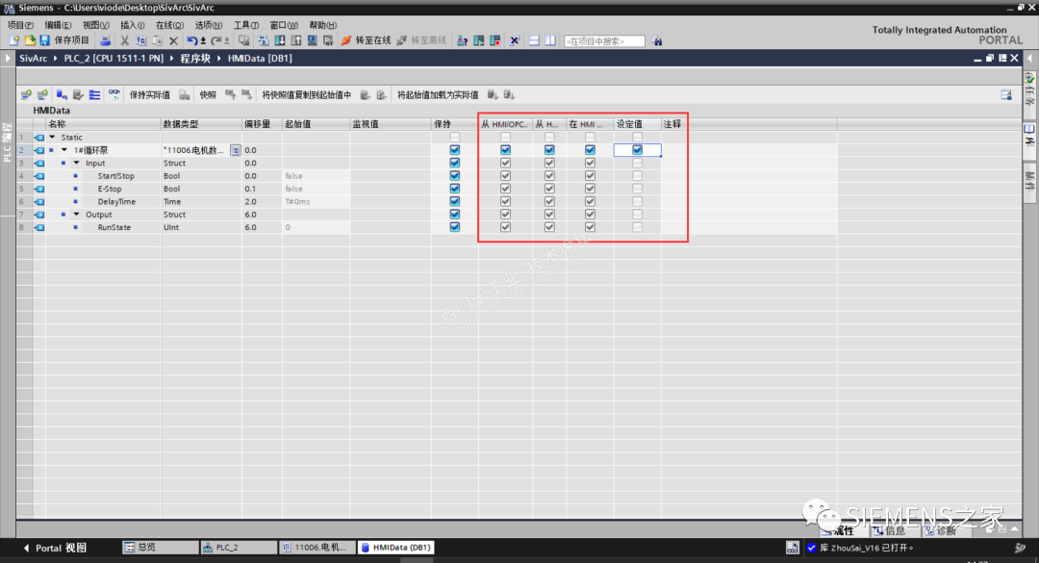1039x563 pixels.
Task: Click the search binoculars icon
Action: coord(657,41)
